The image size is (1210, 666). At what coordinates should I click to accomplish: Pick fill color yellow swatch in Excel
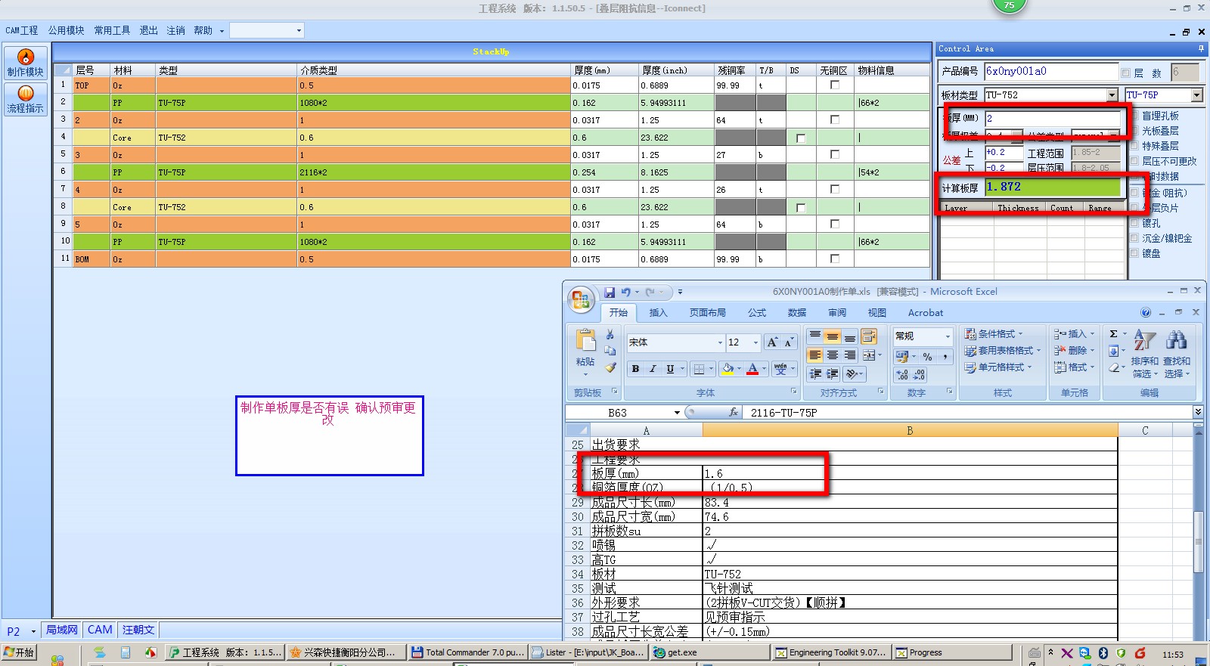[x=728, y=369]
